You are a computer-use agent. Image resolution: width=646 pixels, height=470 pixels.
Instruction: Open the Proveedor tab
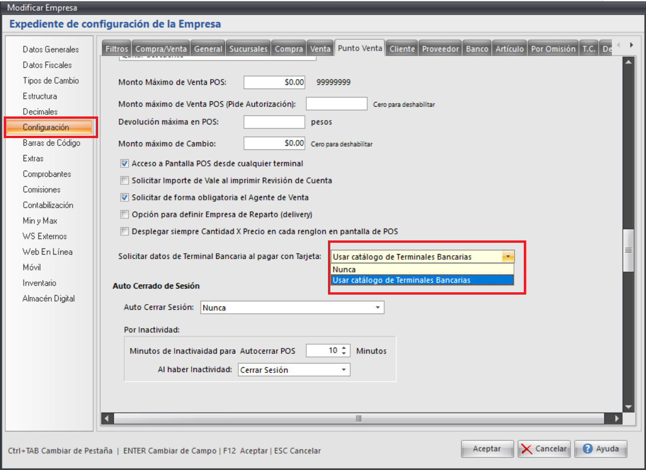click(440, 49)
